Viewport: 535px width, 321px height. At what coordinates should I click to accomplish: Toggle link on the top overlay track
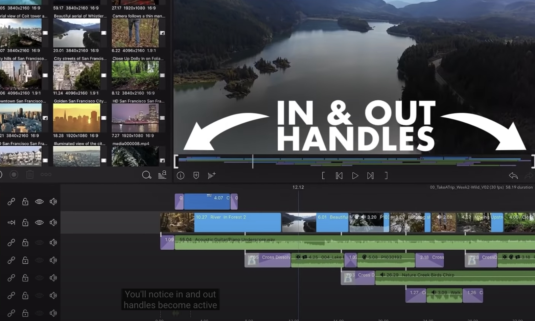[11, 202]
